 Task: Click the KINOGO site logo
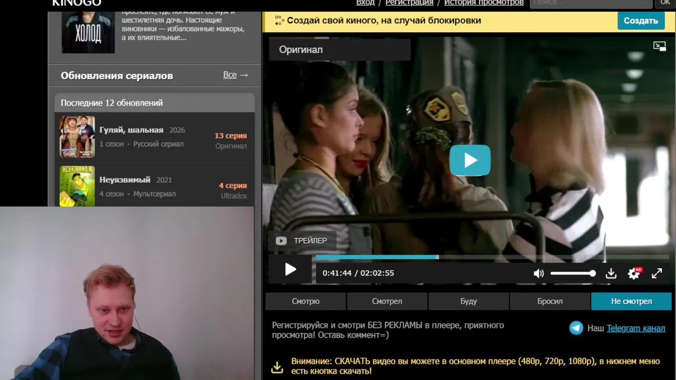(77, 3)
